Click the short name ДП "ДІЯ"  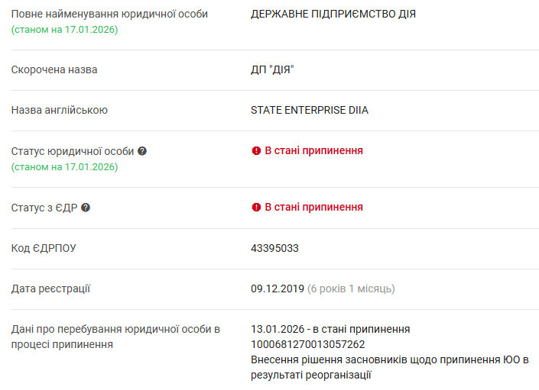(272, 69)
